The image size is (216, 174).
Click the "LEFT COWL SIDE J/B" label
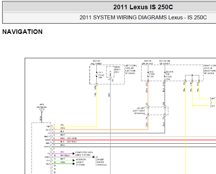[131, 69]
